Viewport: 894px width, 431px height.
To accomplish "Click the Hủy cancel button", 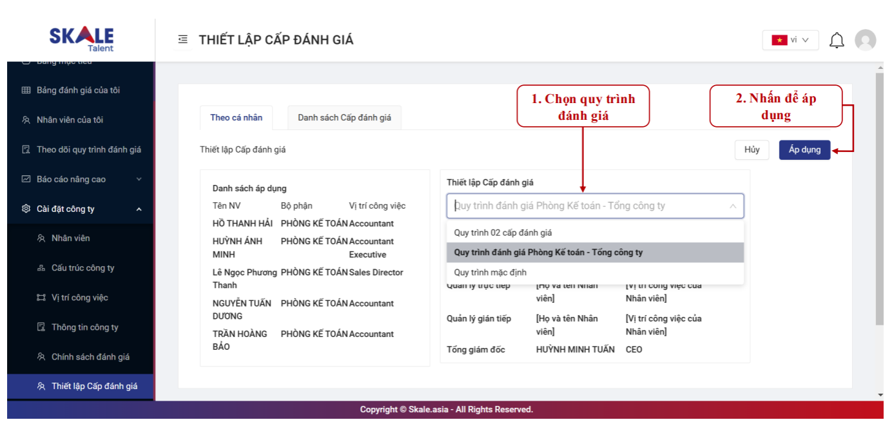I will point(752,149).
